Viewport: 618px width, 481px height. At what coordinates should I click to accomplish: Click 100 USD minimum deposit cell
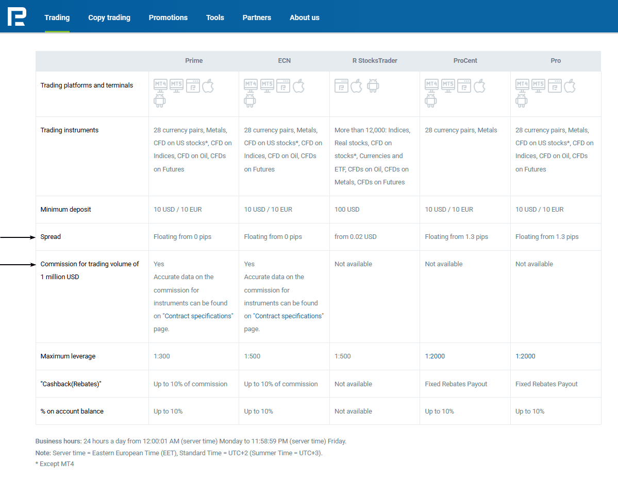tap(347, 210)
